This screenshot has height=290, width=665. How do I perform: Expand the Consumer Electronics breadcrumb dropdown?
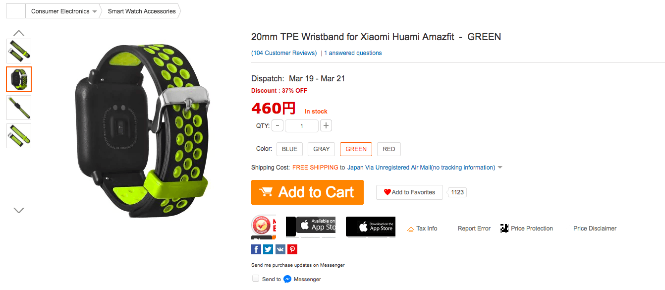pyautogui.click(x=95, y=11)
